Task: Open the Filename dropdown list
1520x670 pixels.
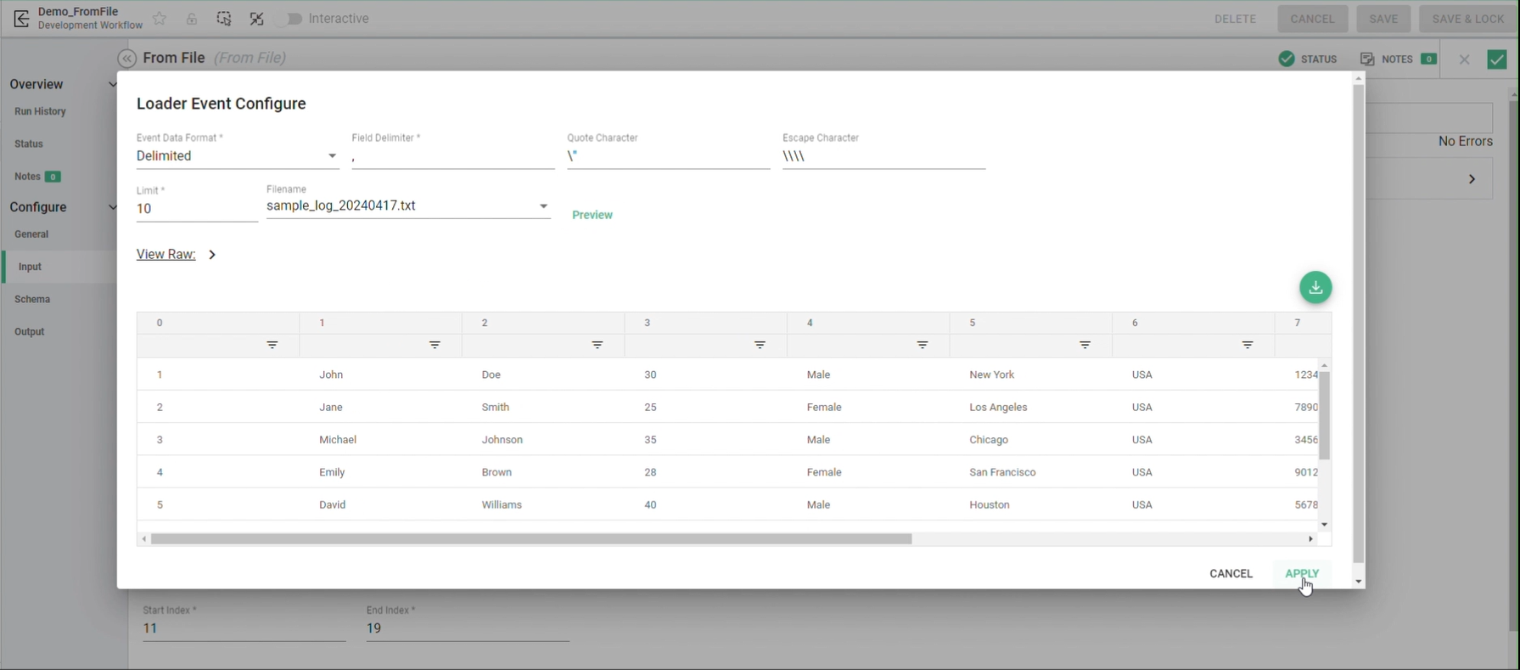Action: pos(543,206)
